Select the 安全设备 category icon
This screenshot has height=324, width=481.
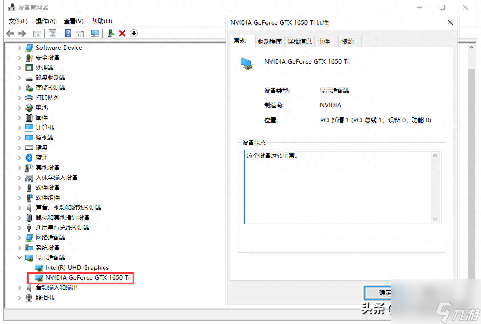coord(29,58)
